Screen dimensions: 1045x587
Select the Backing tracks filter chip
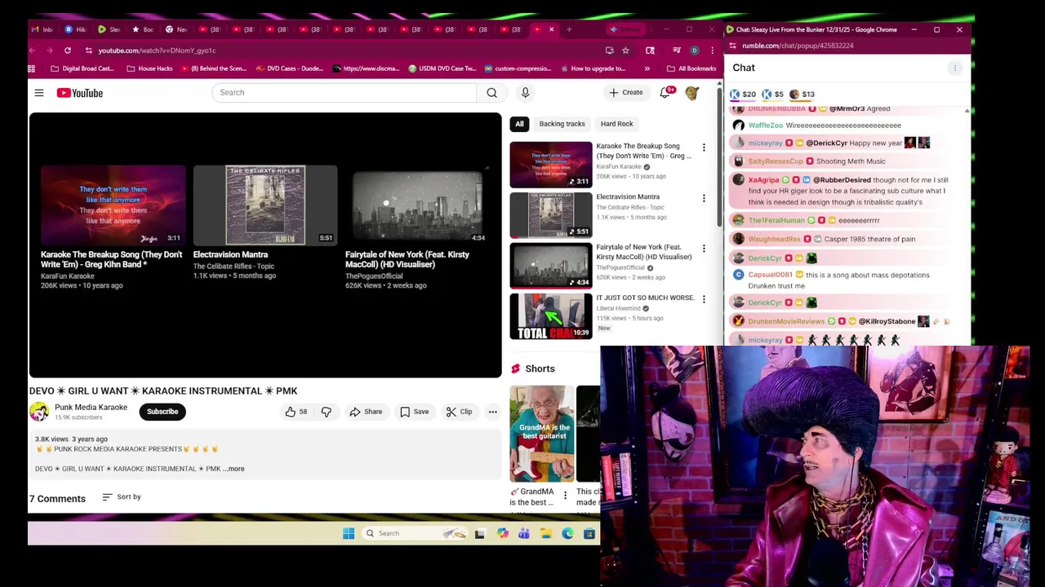tap(562, 124)
